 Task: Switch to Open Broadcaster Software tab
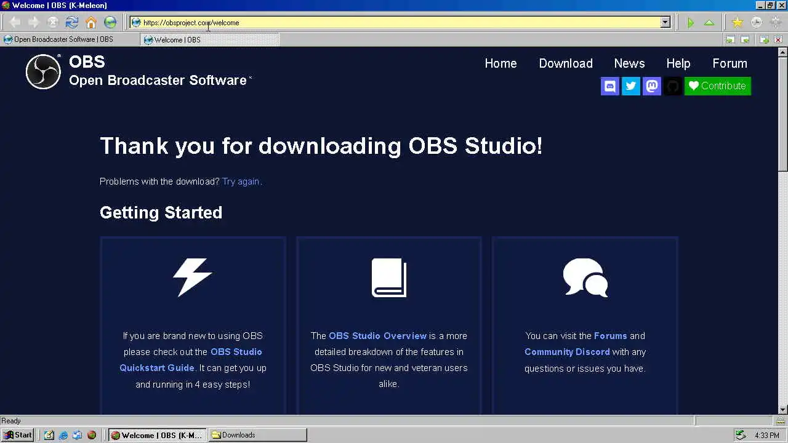point(69,39)
